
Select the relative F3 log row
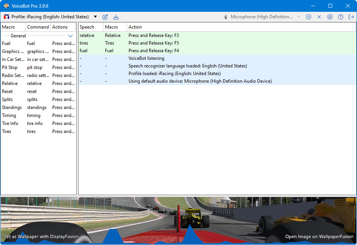(x=153, y=35)
